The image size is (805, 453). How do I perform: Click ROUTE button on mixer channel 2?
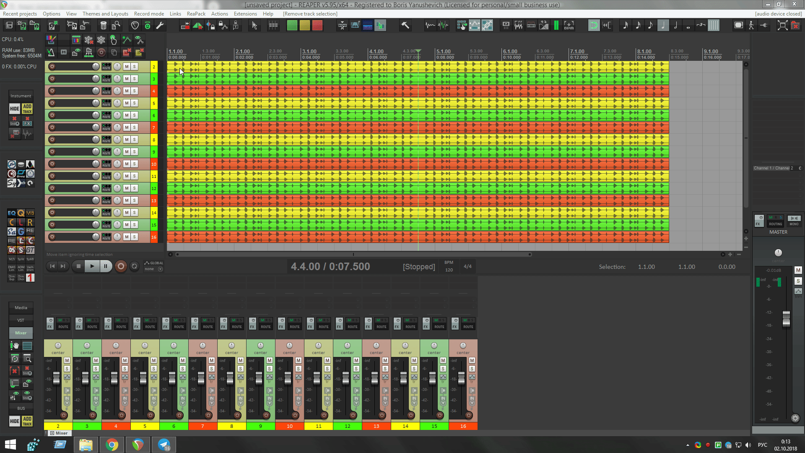click(63, 326)
